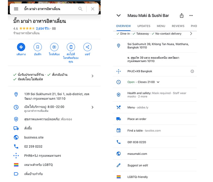Click the health and safety shield in left panel
The width and height of the screenshot is (213, 182).
pyautogui.click(x=16, y=119)
